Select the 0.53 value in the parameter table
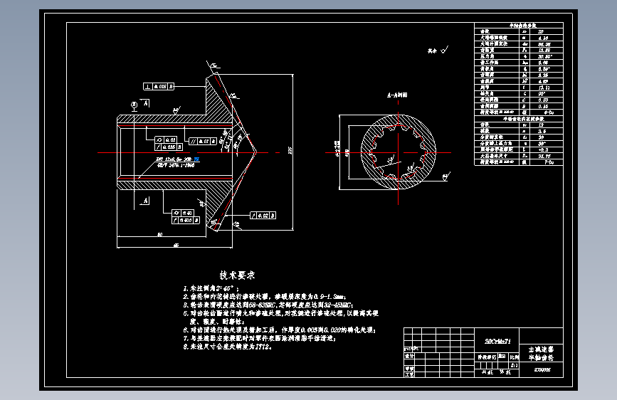Viewport: 617px width, 400px height. (543, 100)
